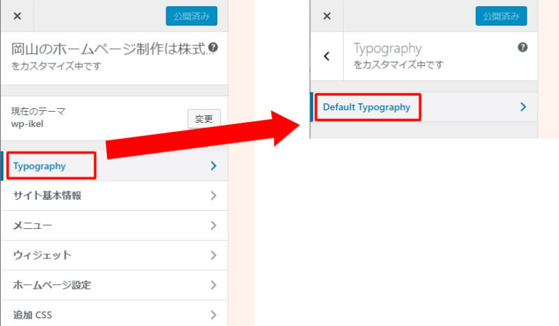
Task: Go back using the left chevron arrow
Action: 326,56
